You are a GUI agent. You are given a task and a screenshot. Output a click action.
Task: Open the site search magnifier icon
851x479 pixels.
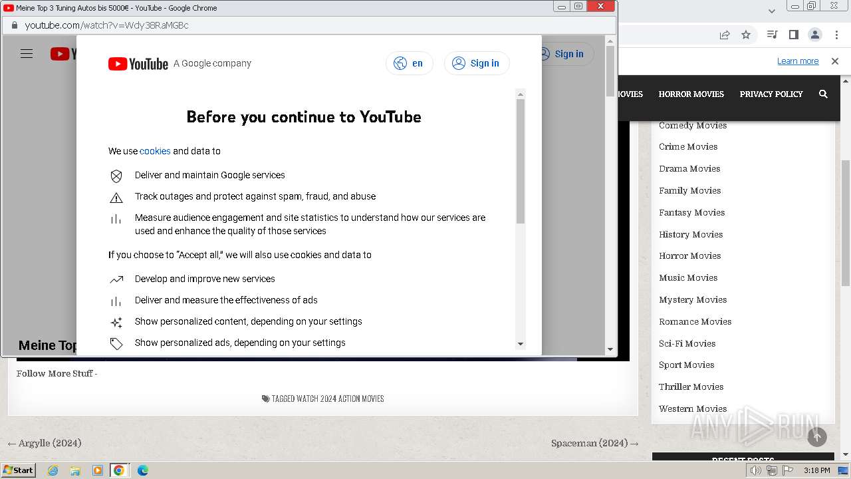pyautogui.click(x=823, y=94)
